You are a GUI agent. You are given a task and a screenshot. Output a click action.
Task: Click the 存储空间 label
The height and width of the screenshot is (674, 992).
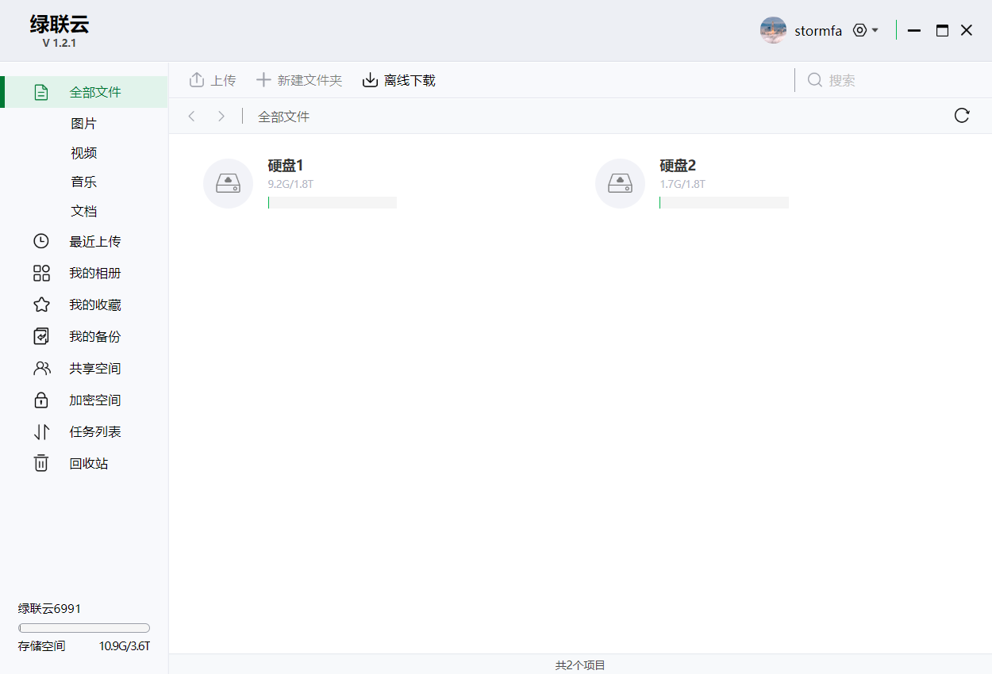click(x=42, y=646)
